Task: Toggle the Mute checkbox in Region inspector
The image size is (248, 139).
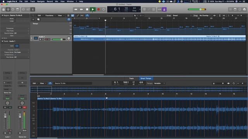Action: point(15,19)
